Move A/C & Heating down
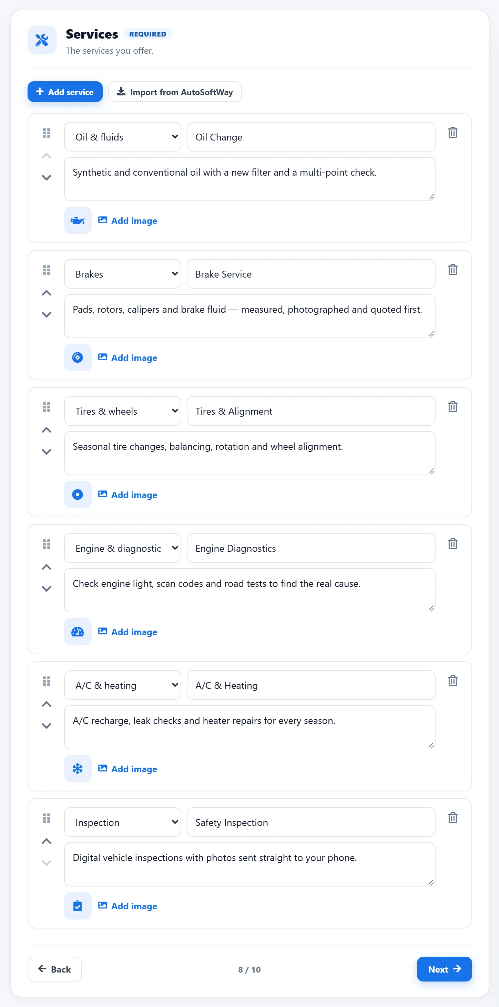 point(47,726)
